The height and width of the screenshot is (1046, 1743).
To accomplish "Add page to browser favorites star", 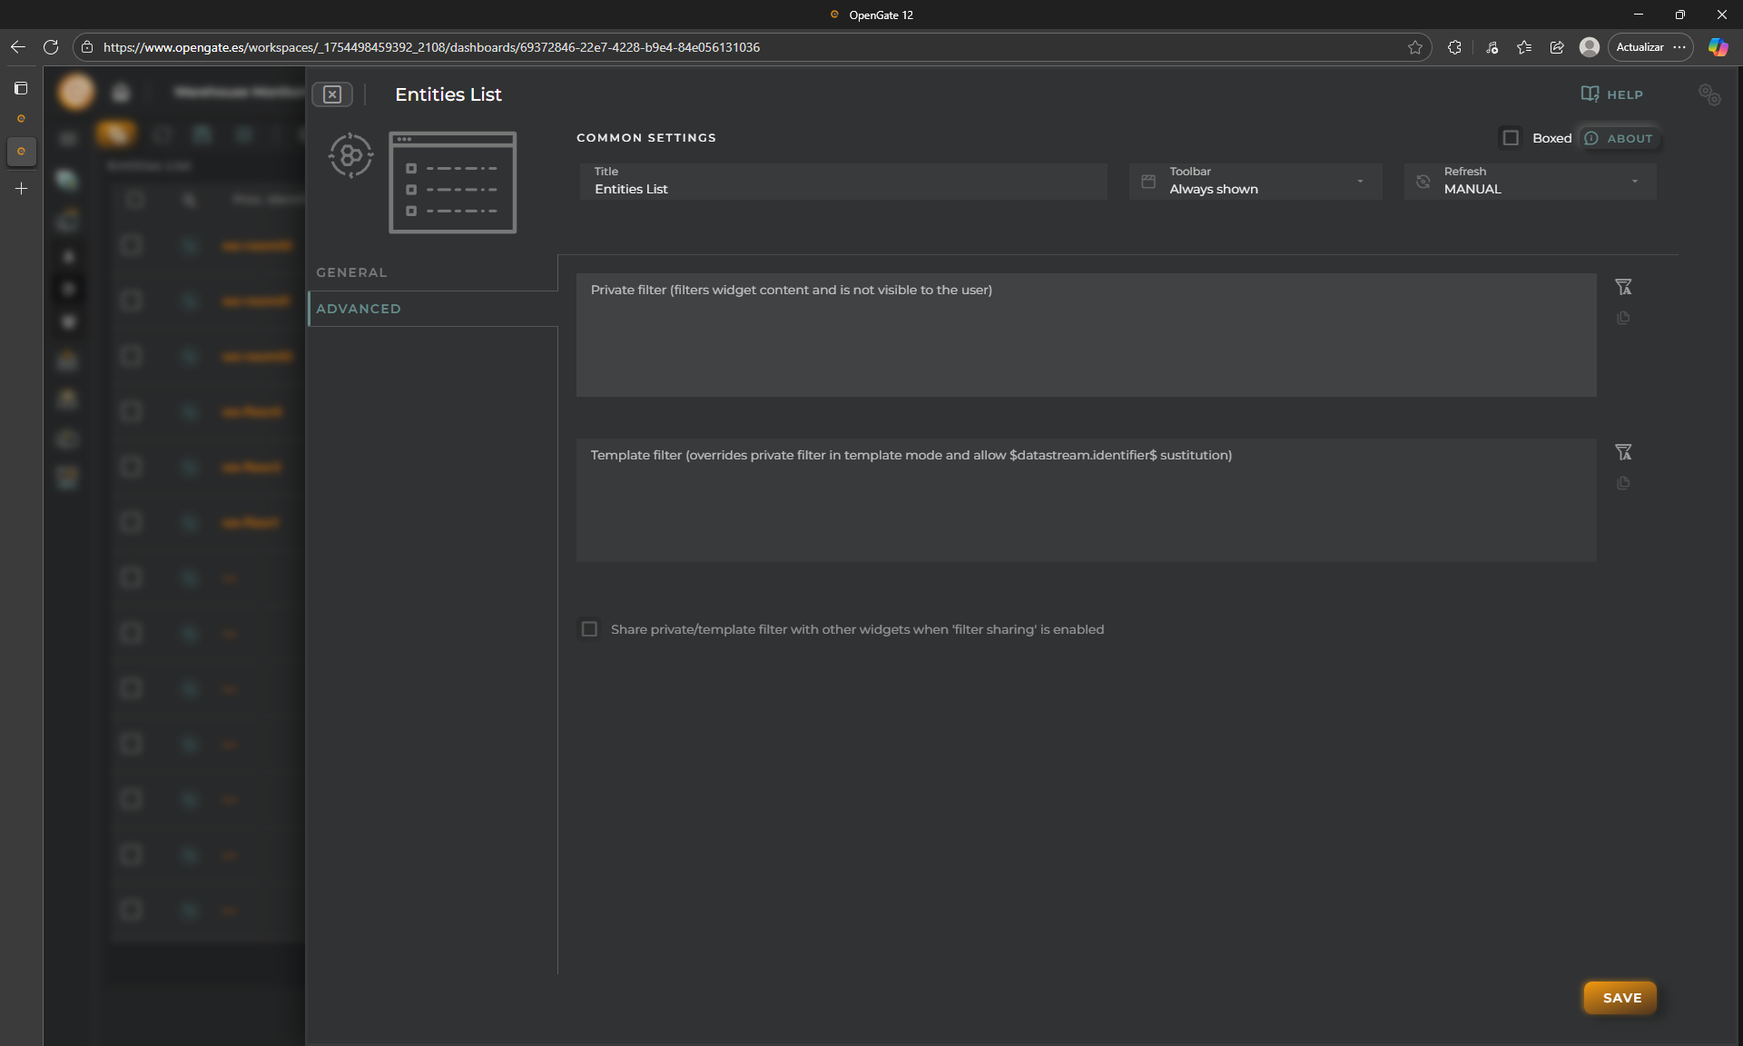I will click(1414, 47).
